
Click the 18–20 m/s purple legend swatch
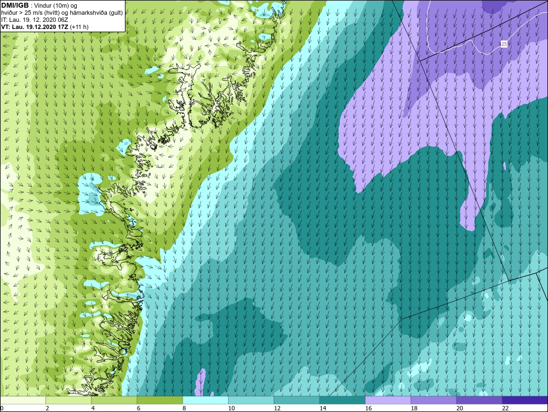(433, 400)
